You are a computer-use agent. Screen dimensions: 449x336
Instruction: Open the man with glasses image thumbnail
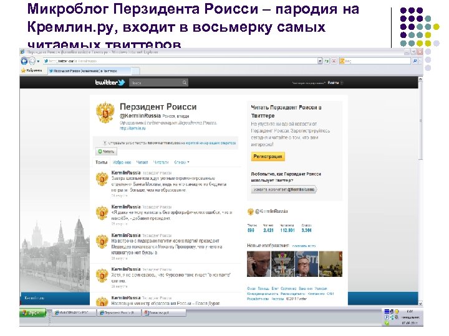(306, 264)
